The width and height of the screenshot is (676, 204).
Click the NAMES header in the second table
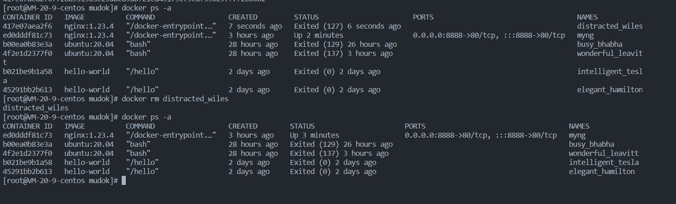579,126
